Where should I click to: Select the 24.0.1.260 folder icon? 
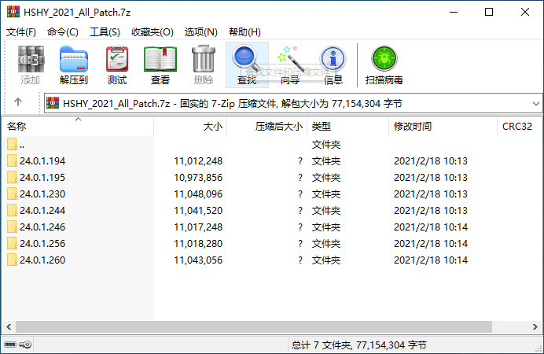click(12, 260)
